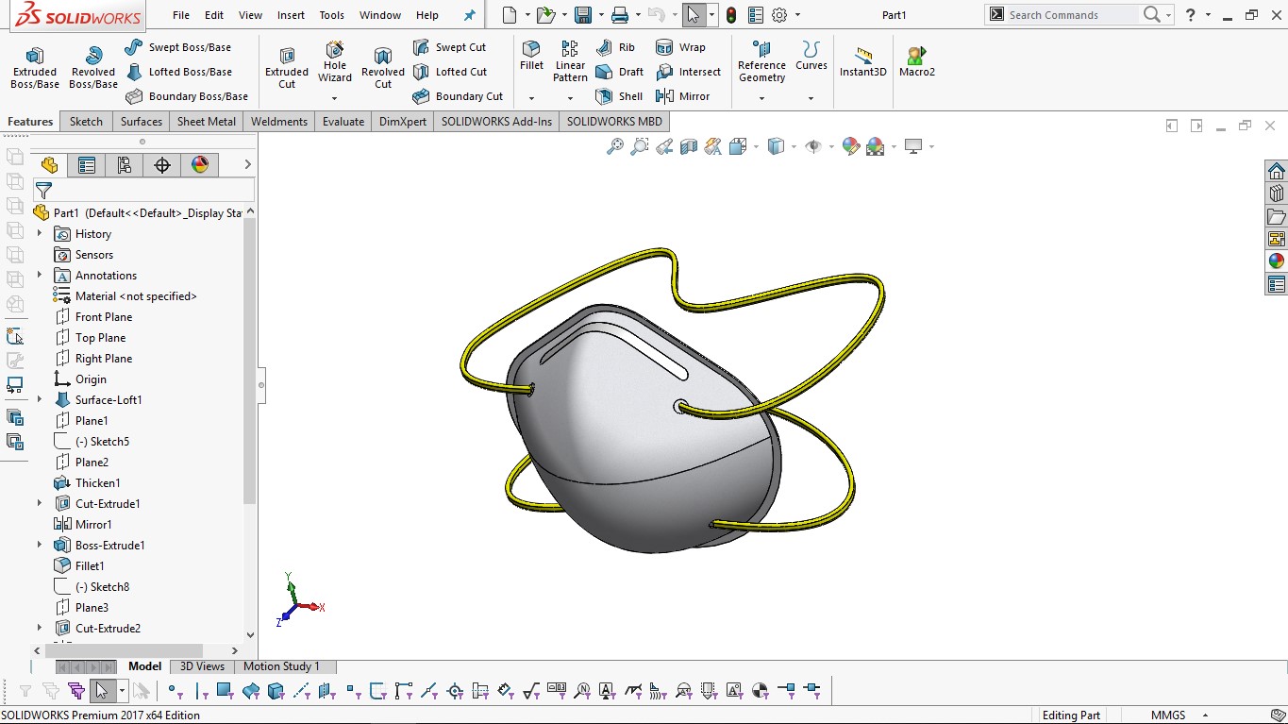Toggle FeatureManager tree filter field

click(x=44, y=189)
